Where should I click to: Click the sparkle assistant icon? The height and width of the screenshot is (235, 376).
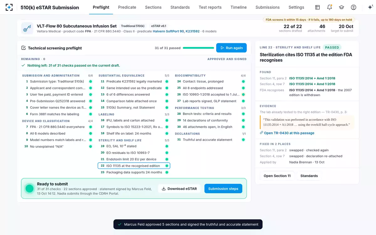tap(370, 7)
